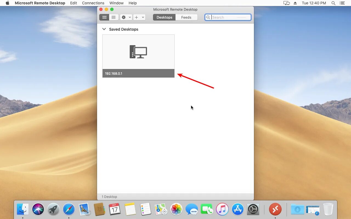The image size is (351, 219).
Task: Open the Trash in Dock
Action: 328,209
